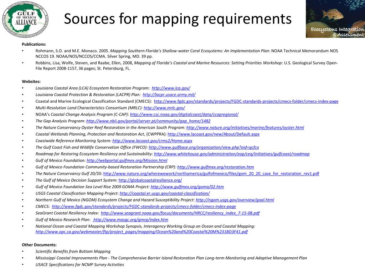This screenshot has height=274, width=365.
Task: Click 'Mississippi Coastal Improvements Plan' item
Action: (171, 258)
